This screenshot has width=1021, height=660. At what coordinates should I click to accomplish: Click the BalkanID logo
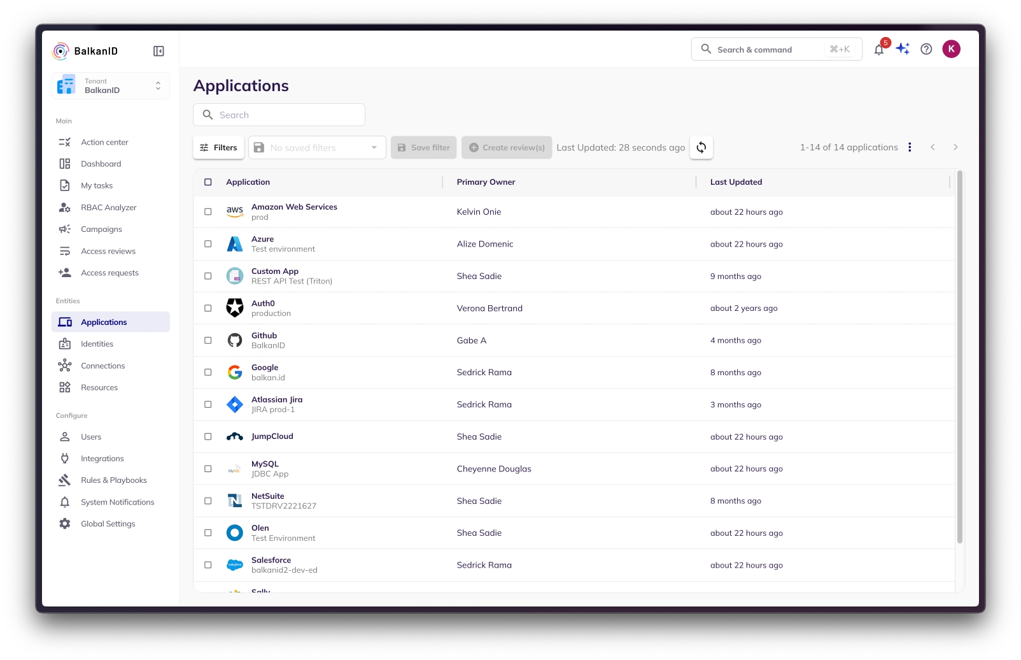pos(85,51)
